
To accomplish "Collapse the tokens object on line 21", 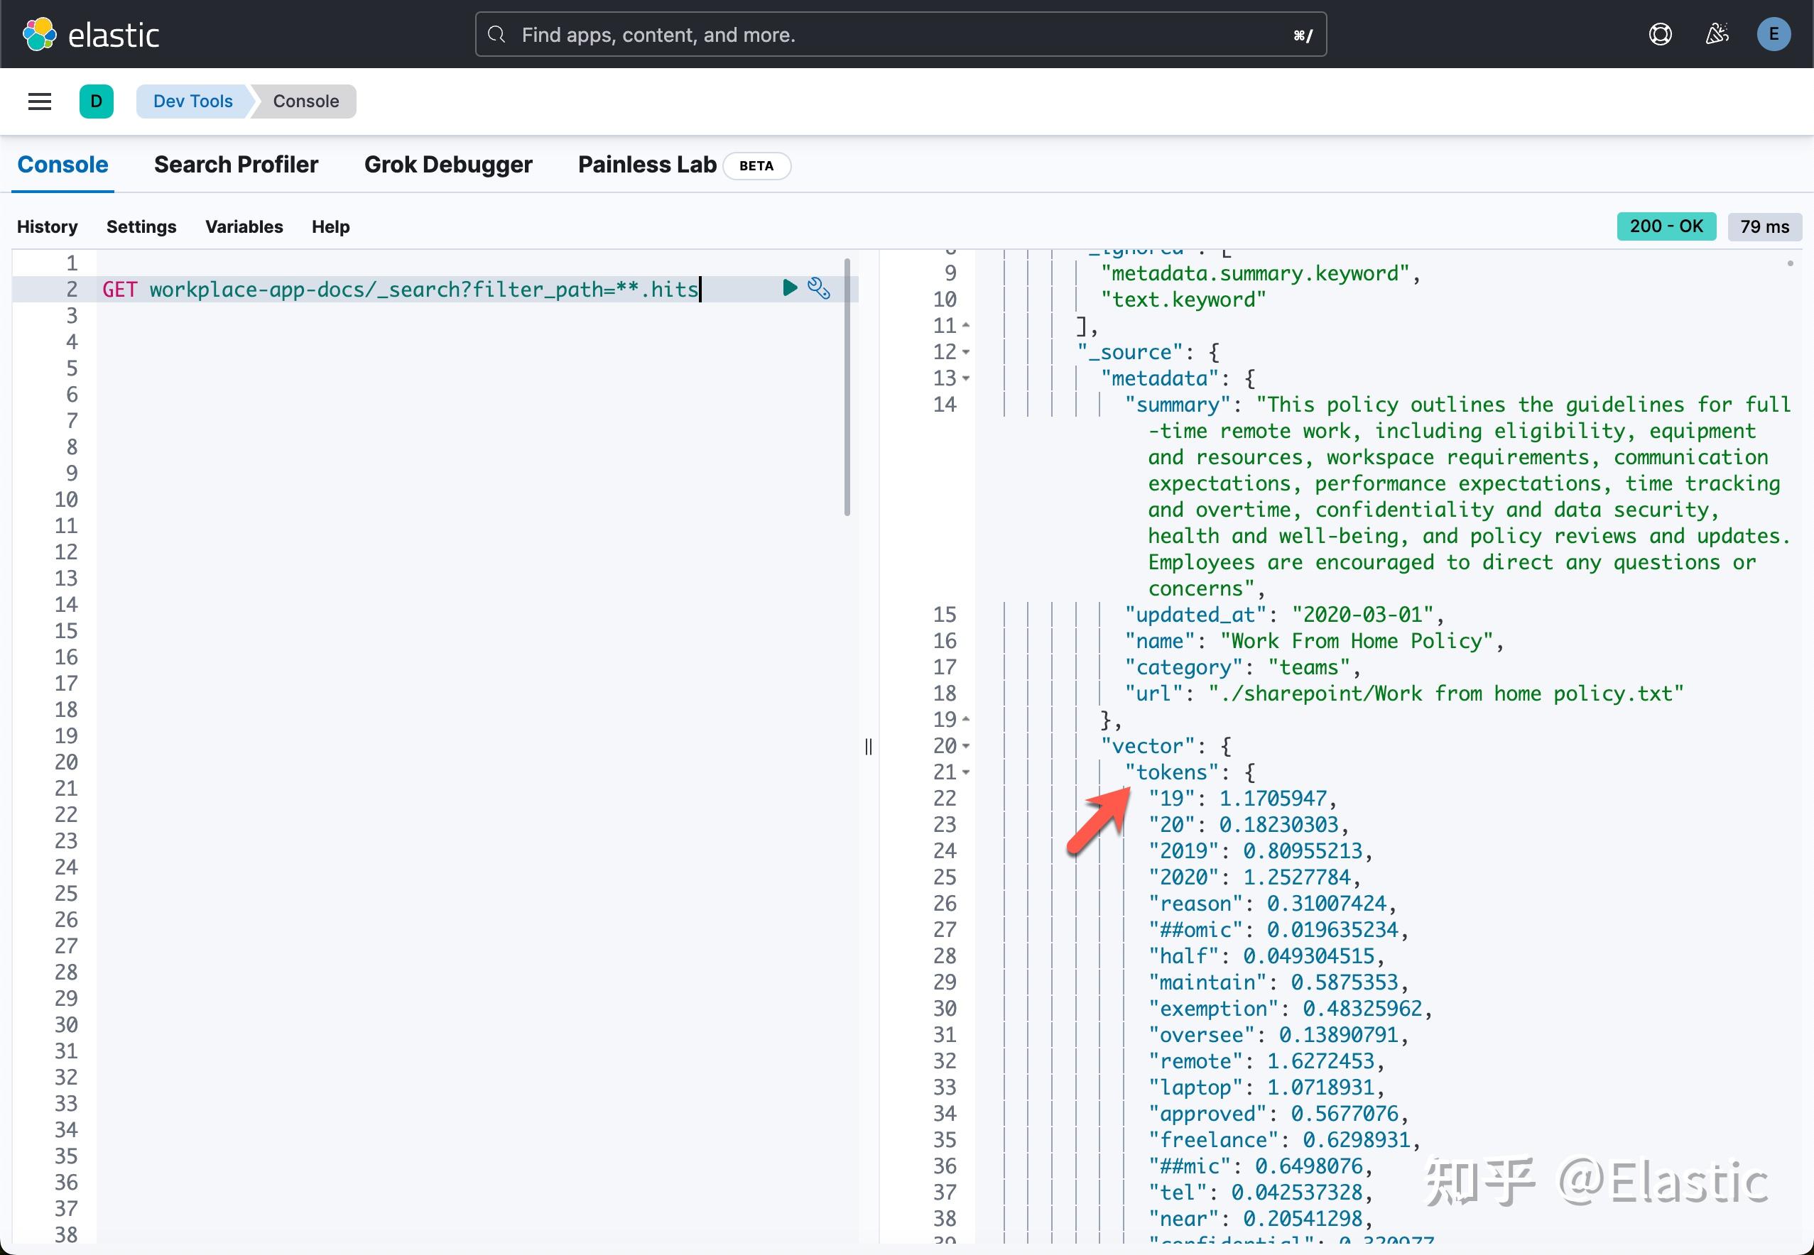I will 967,772.
